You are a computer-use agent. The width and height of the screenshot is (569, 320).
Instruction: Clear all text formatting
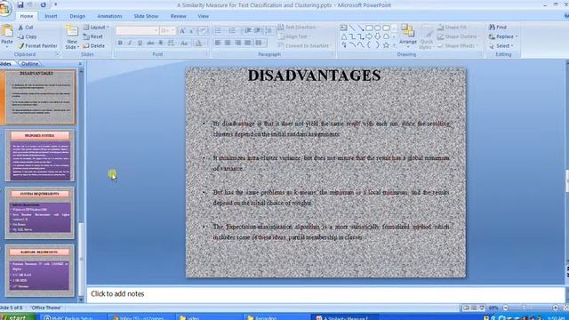pos(204,31)
